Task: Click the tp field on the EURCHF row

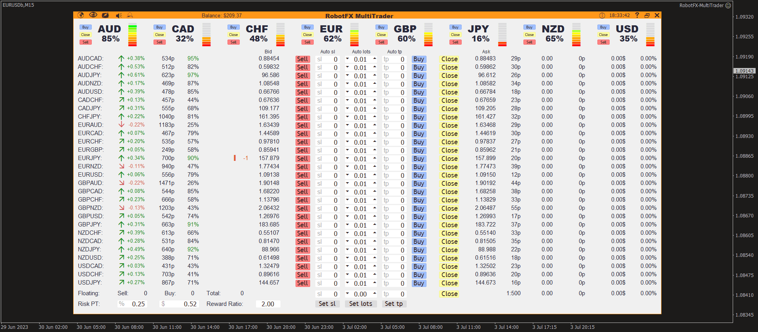Action: pyautogui.click(x=394, y=142)
